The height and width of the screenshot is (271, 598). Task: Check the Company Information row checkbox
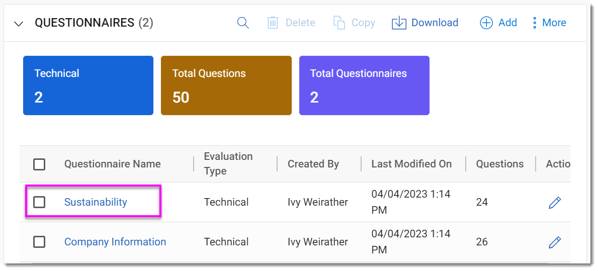[39, 242]
